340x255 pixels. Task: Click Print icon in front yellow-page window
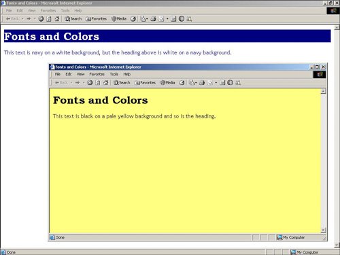pos(202,83)
